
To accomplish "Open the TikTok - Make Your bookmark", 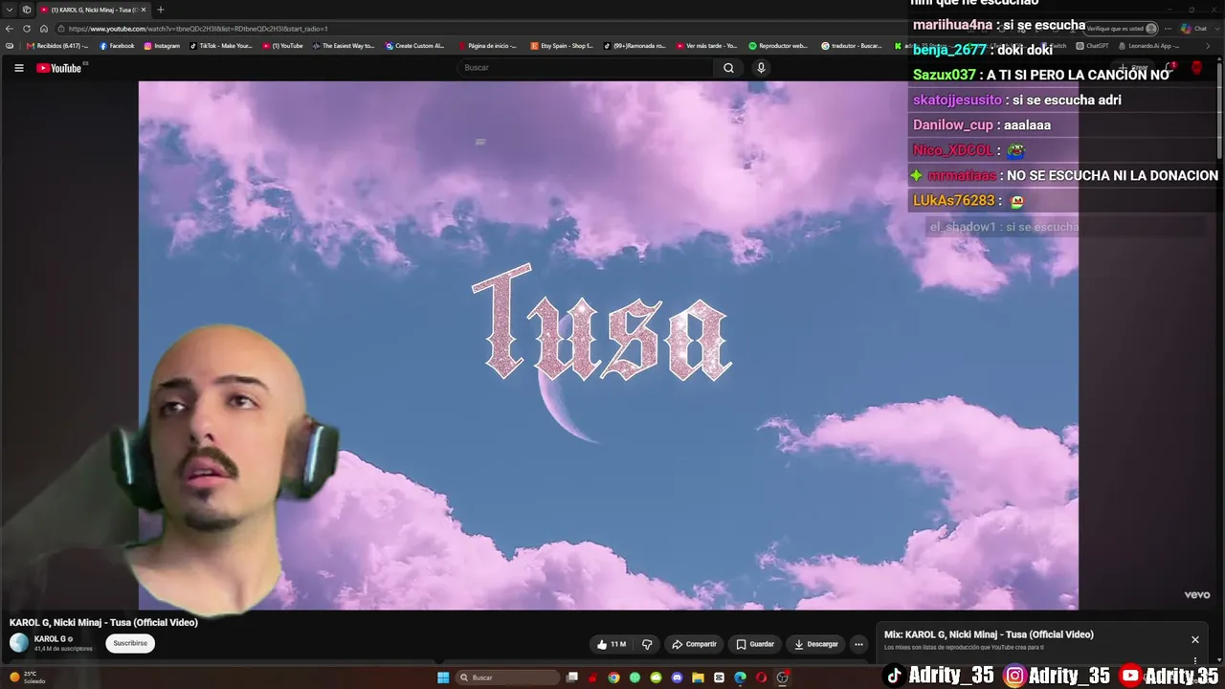I will point(221,46).
